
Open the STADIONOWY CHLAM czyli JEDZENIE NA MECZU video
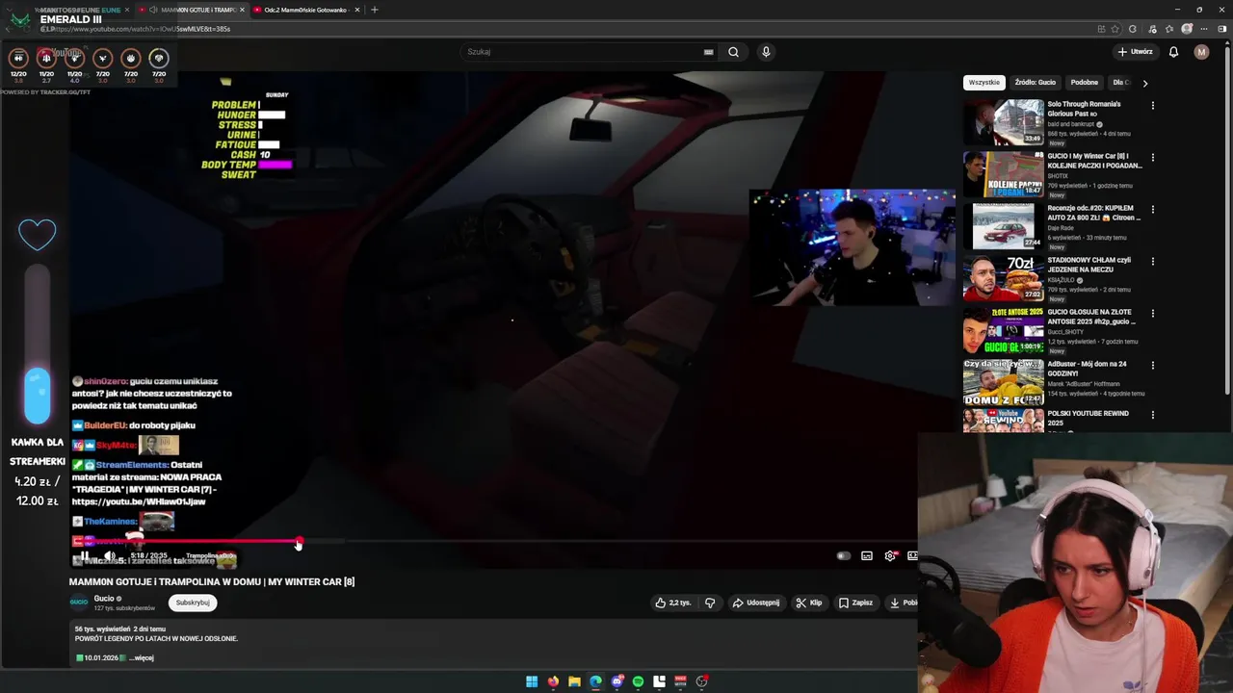click(1089, 265)
